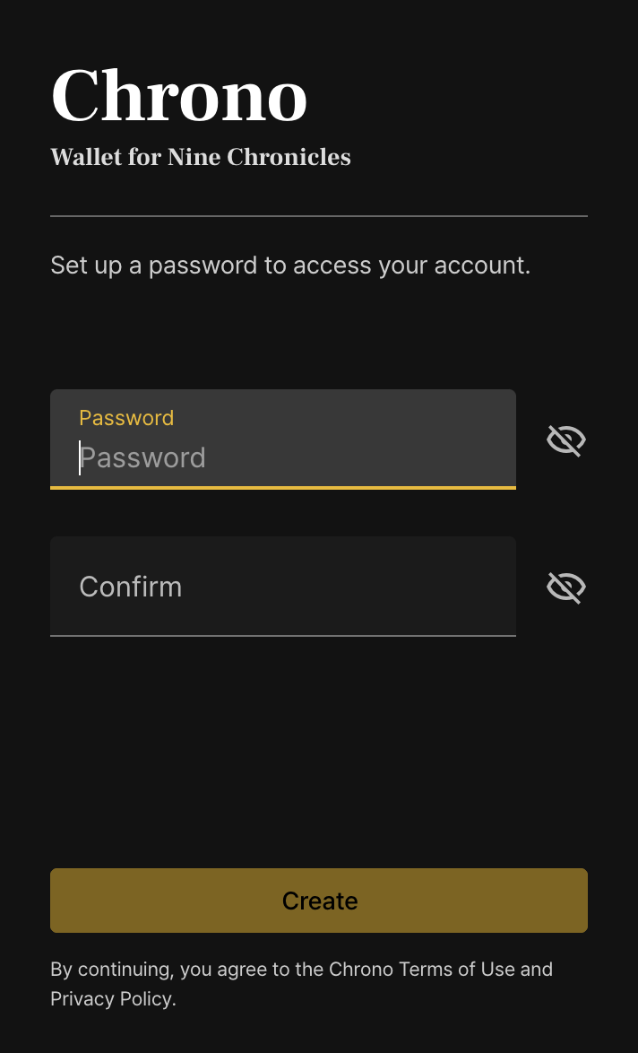This screenshot has width=638, height=1053.
Task: Click the small yellow Password floating label
Action: (126, 418)
